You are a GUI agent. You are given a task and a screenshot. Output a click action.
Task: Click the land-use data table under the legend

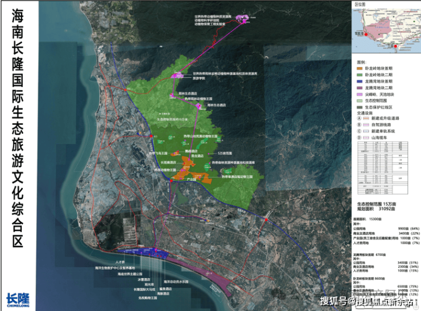point(383,168)
